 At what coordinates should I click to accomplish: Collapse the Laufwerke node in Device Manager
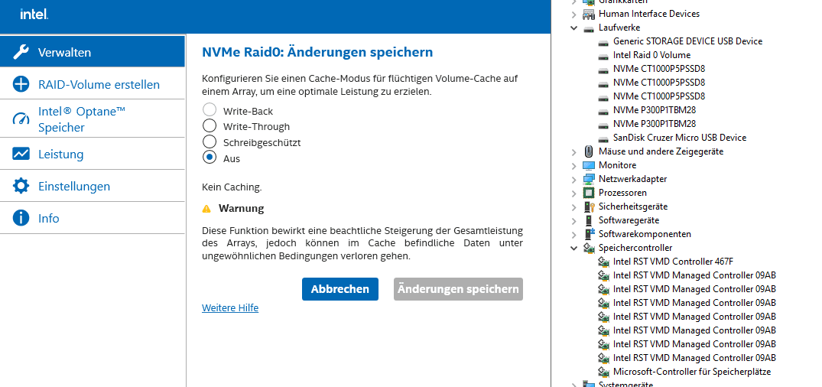point(574,28)
